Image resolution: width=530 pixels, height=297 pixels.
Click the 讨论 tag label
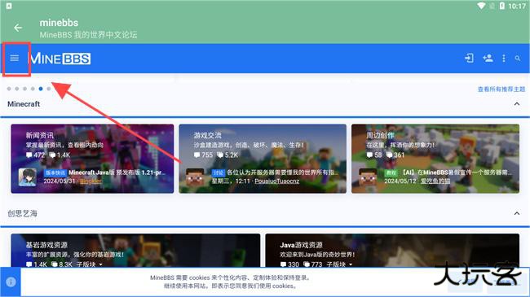coord(219,173)
